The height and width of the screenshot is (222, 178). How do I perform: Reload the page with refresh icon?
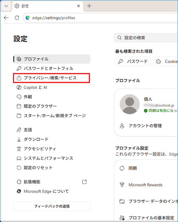tap(17, 18)
